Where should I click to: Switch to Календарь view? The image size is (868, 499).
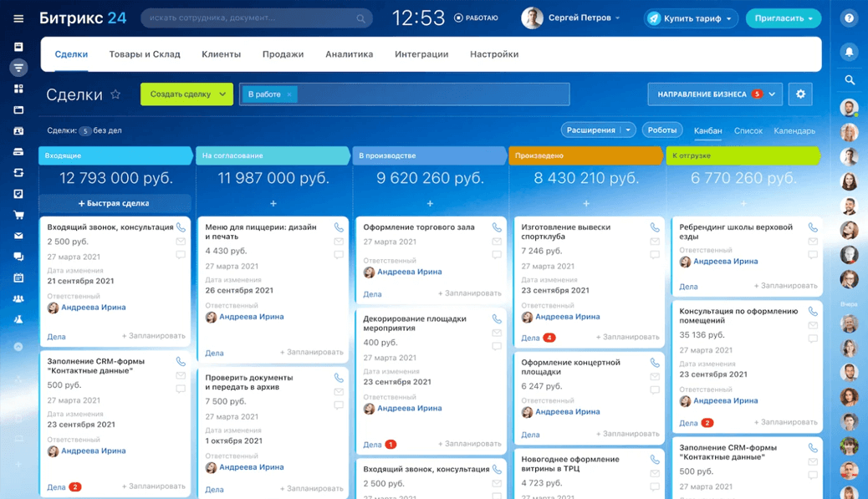click(794, 130)
